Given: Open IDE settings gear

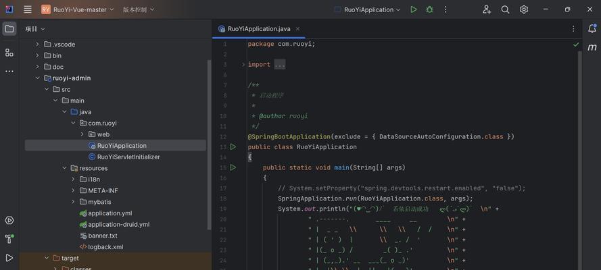Looking at the screenshot, I should 524,9.
